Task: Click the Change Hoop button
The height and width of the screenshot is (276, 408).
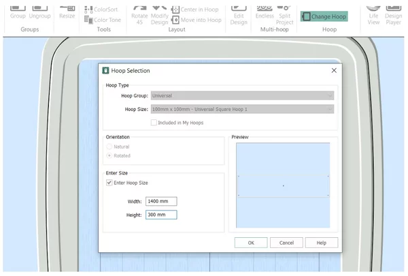Action: coord(324,16)
